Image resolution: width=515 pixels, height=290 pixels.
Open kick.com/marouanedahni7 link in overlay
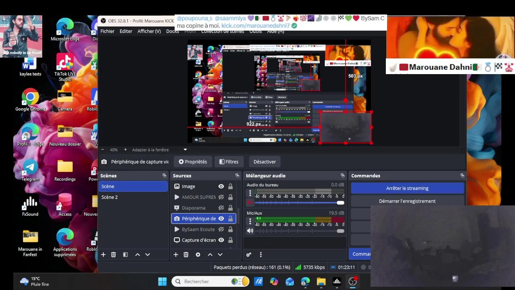click(255, 25)
